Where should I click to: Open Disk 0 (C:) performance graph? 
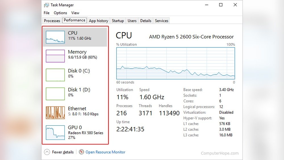pyautogui.click(x=55, y=75)
